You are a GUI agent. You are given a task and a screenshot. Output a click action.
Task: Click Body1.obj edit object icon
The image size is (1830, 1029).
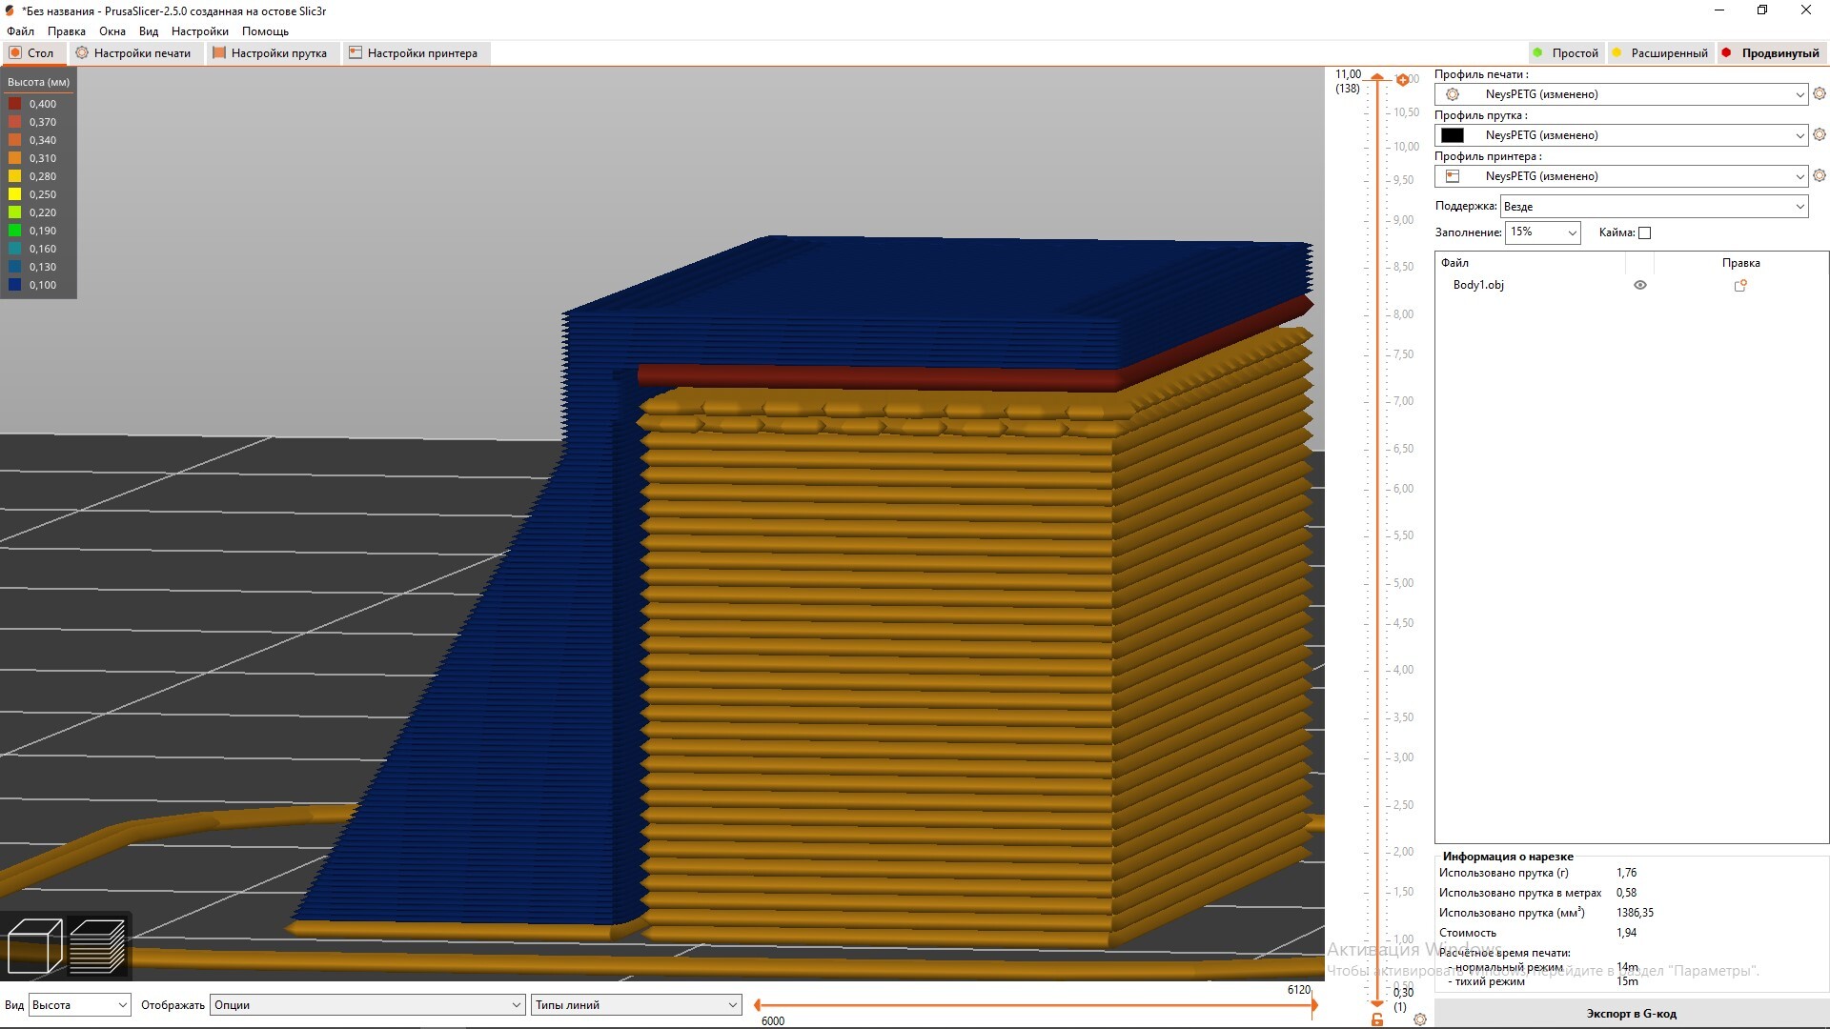point(1740,285)
